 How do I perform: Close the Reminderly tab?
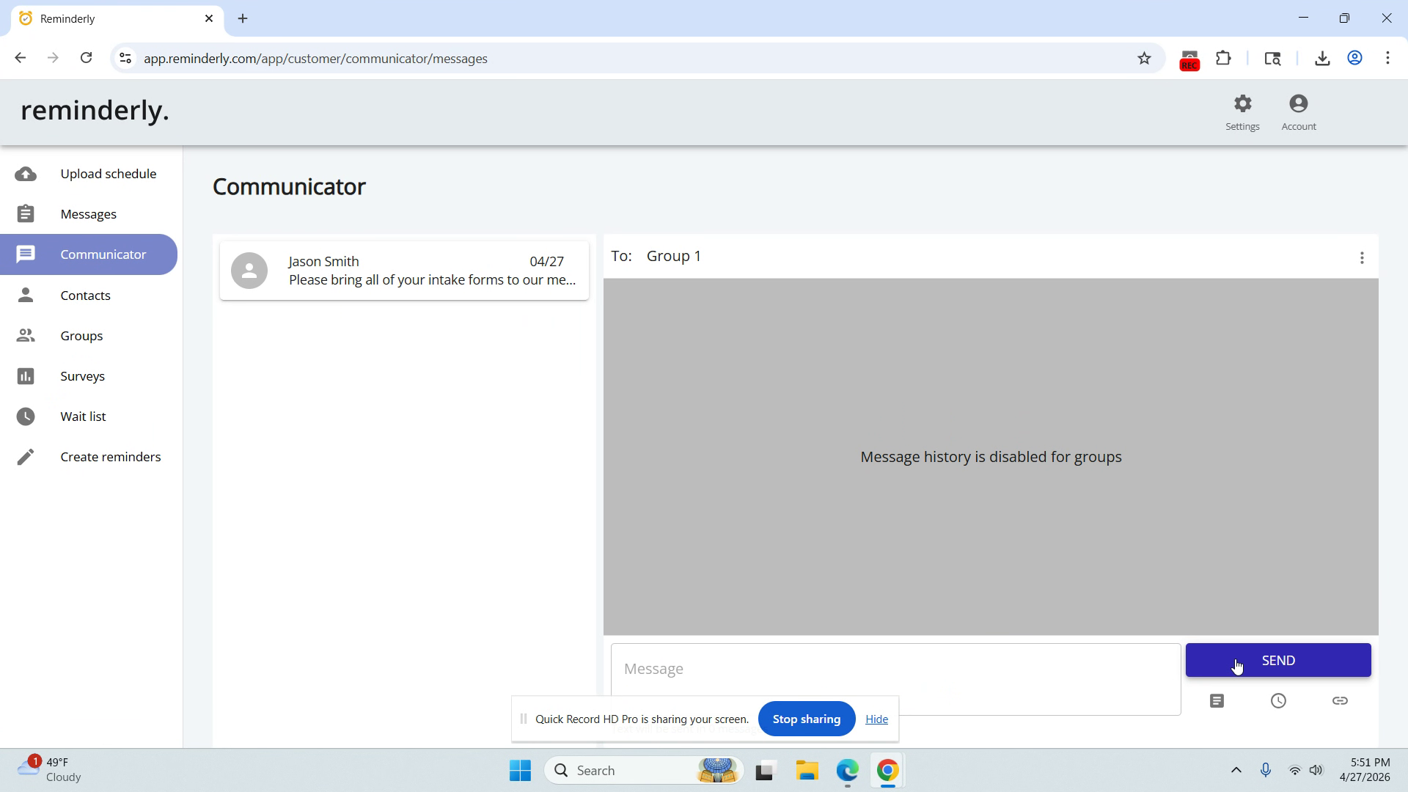coord(209,18)
